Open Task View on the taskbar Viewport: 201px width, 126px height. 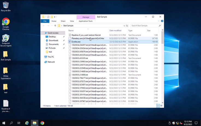(x=19, y=123)
